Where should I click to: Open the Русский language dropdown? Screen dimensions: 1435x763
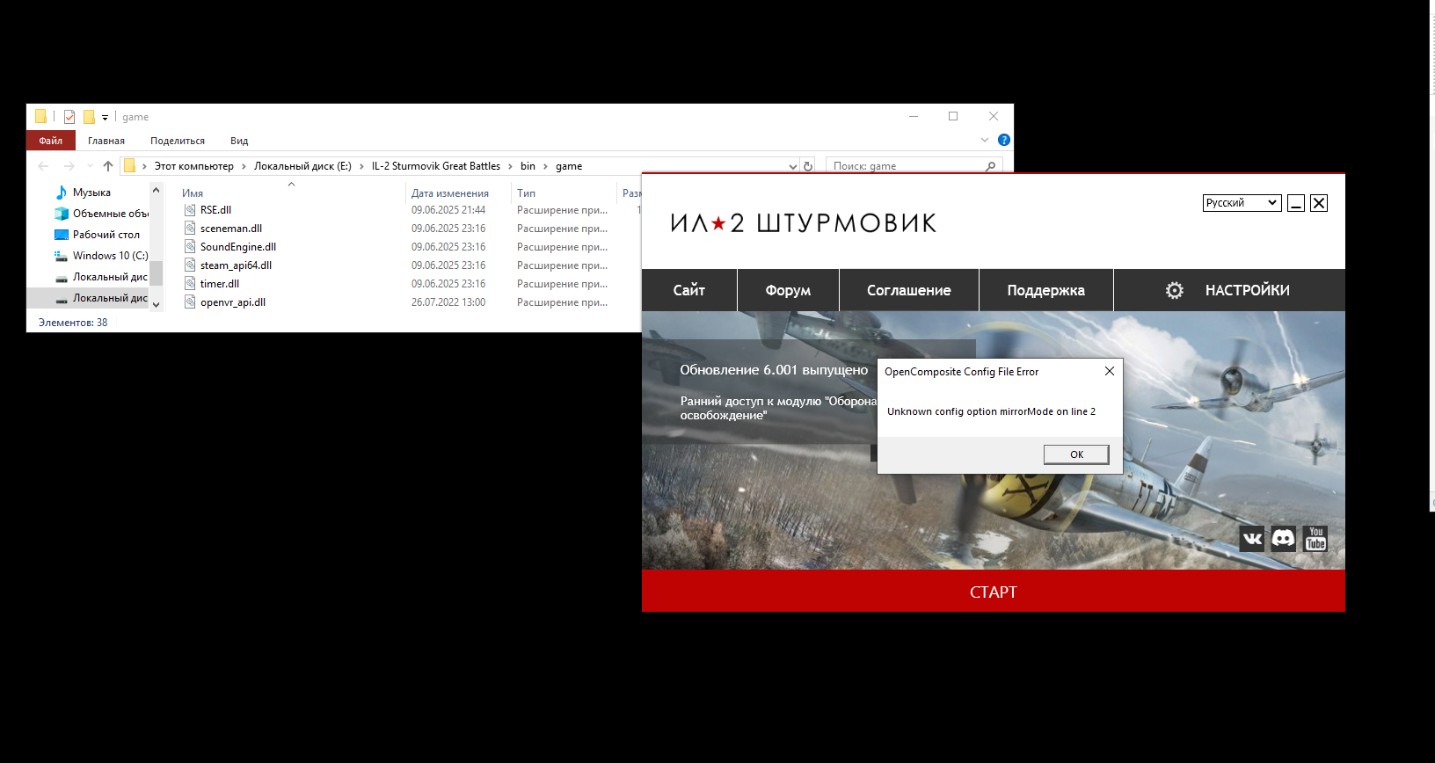tap(1242, 203)
